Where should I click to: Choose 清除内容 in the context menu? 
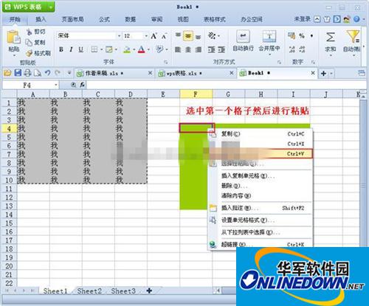(261, 195)
